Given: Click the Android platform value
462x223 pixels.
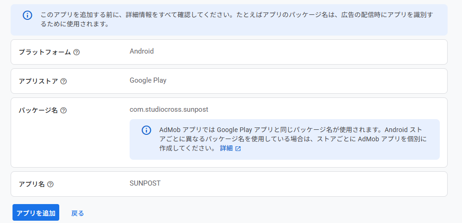Looking at the screenshot, I should point(142,51).
